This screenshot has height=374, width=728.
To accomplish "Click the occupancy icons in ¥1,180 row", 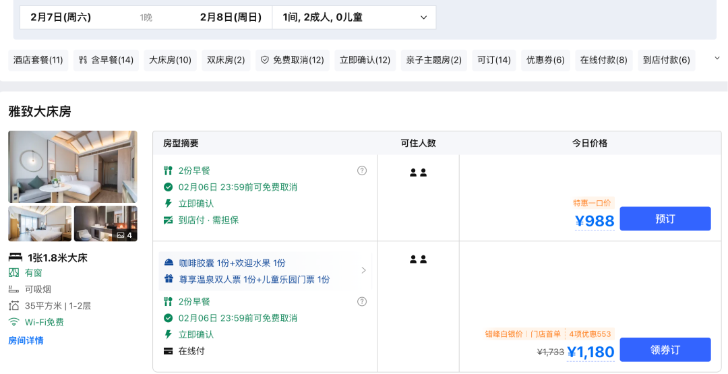I will 419,259.
